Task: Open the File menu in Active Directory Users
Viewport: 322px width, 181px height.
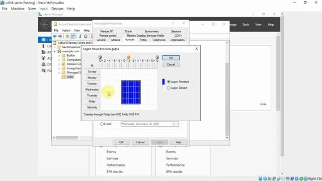Action: pyautogui.click(x=56, y=30)
